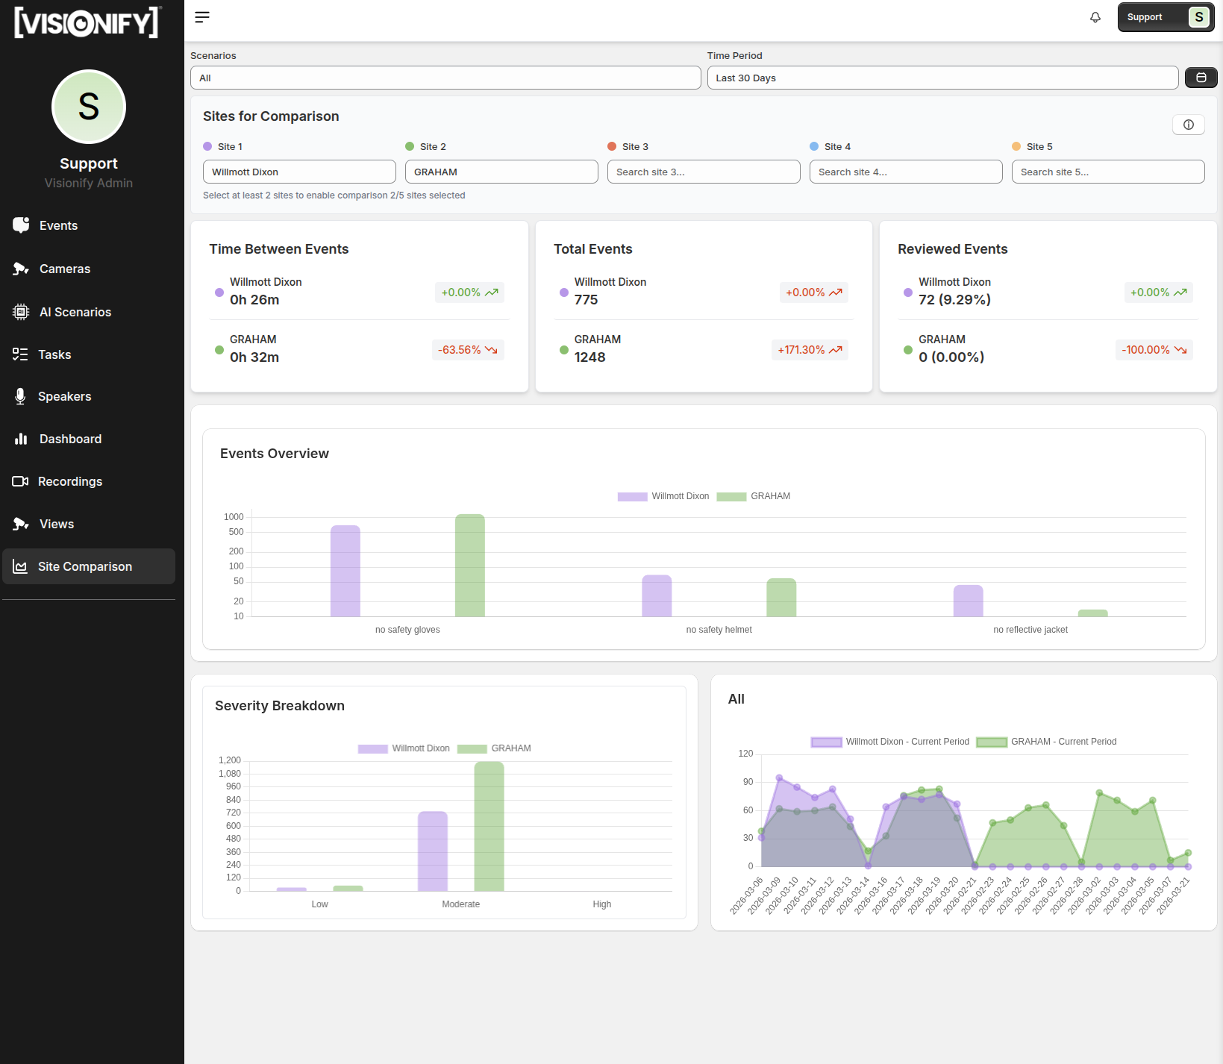Toggle Willmott Dixon - Current Period legend
This screenshot has width=1223, height=1064.
(890, 742)
